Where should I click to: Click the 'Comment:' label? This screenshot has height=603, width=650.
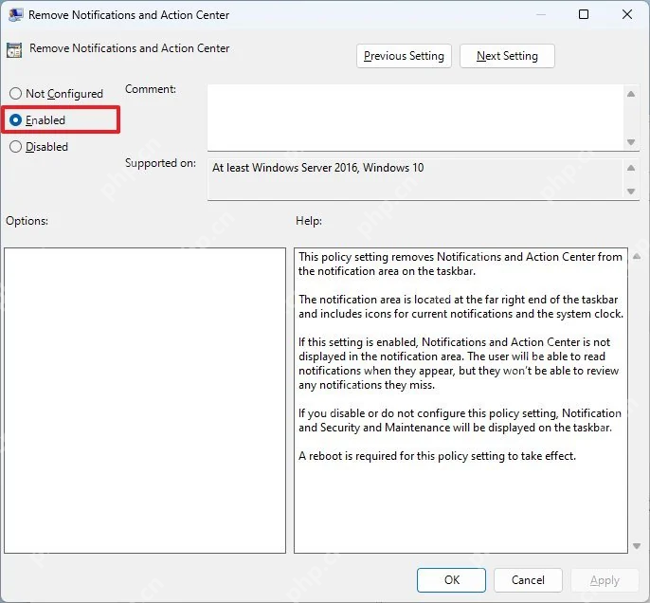pos(151,89)
